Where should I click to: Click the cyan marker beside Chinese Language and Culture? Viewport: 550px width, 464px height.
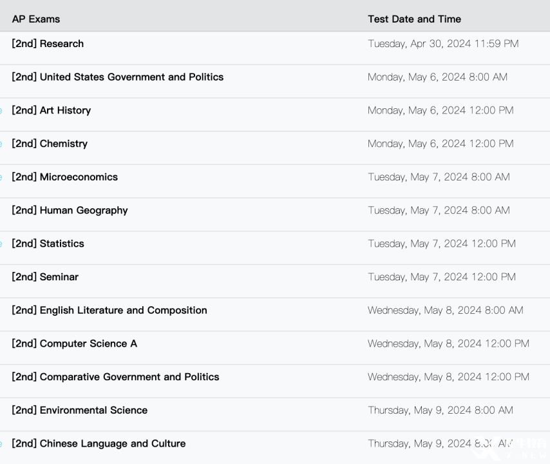1,444
